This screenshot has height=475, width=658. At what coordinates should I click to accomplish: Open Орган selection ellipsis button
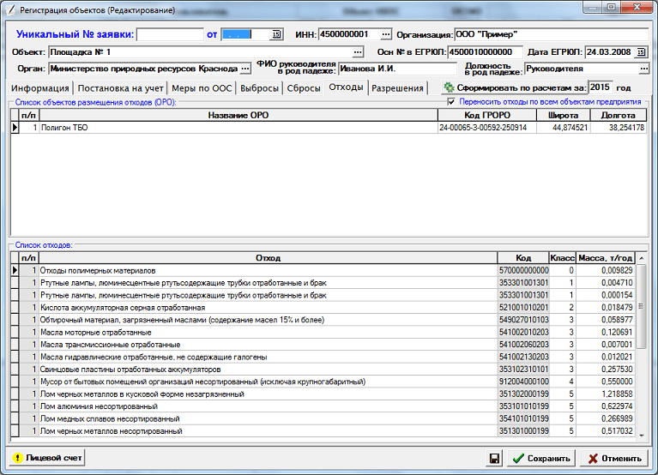click(245, 69)
